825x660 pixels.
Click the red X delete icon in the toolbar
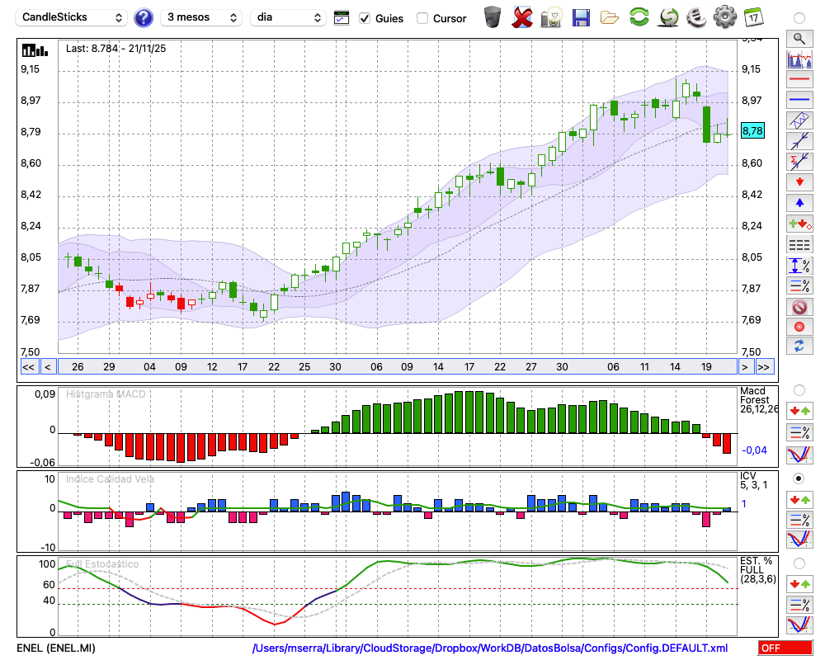(x=522, y=17)
